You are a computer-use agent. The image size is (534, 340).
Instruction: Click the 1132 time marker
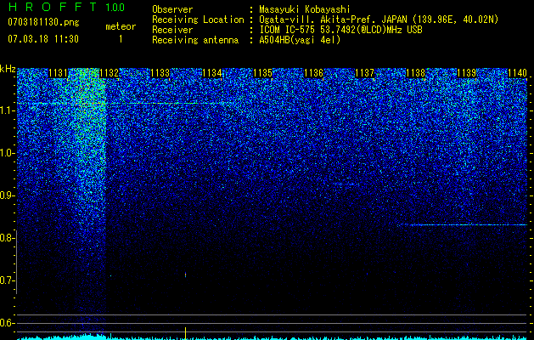pos(109,73)
